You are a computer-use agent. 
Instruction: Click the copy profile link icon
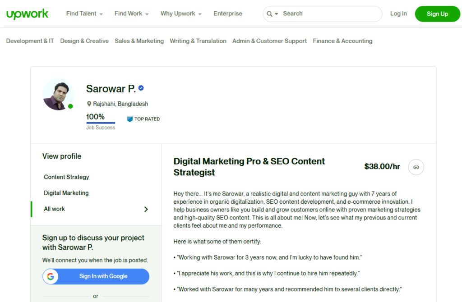click(416, 167)
